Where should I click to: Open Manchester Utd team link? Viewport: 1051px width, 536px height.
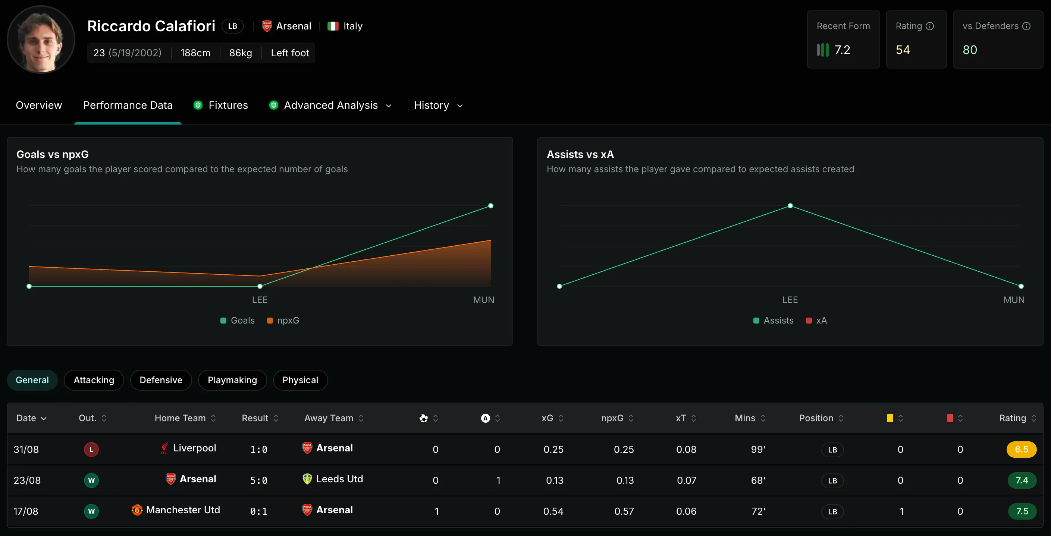(183, 510)
